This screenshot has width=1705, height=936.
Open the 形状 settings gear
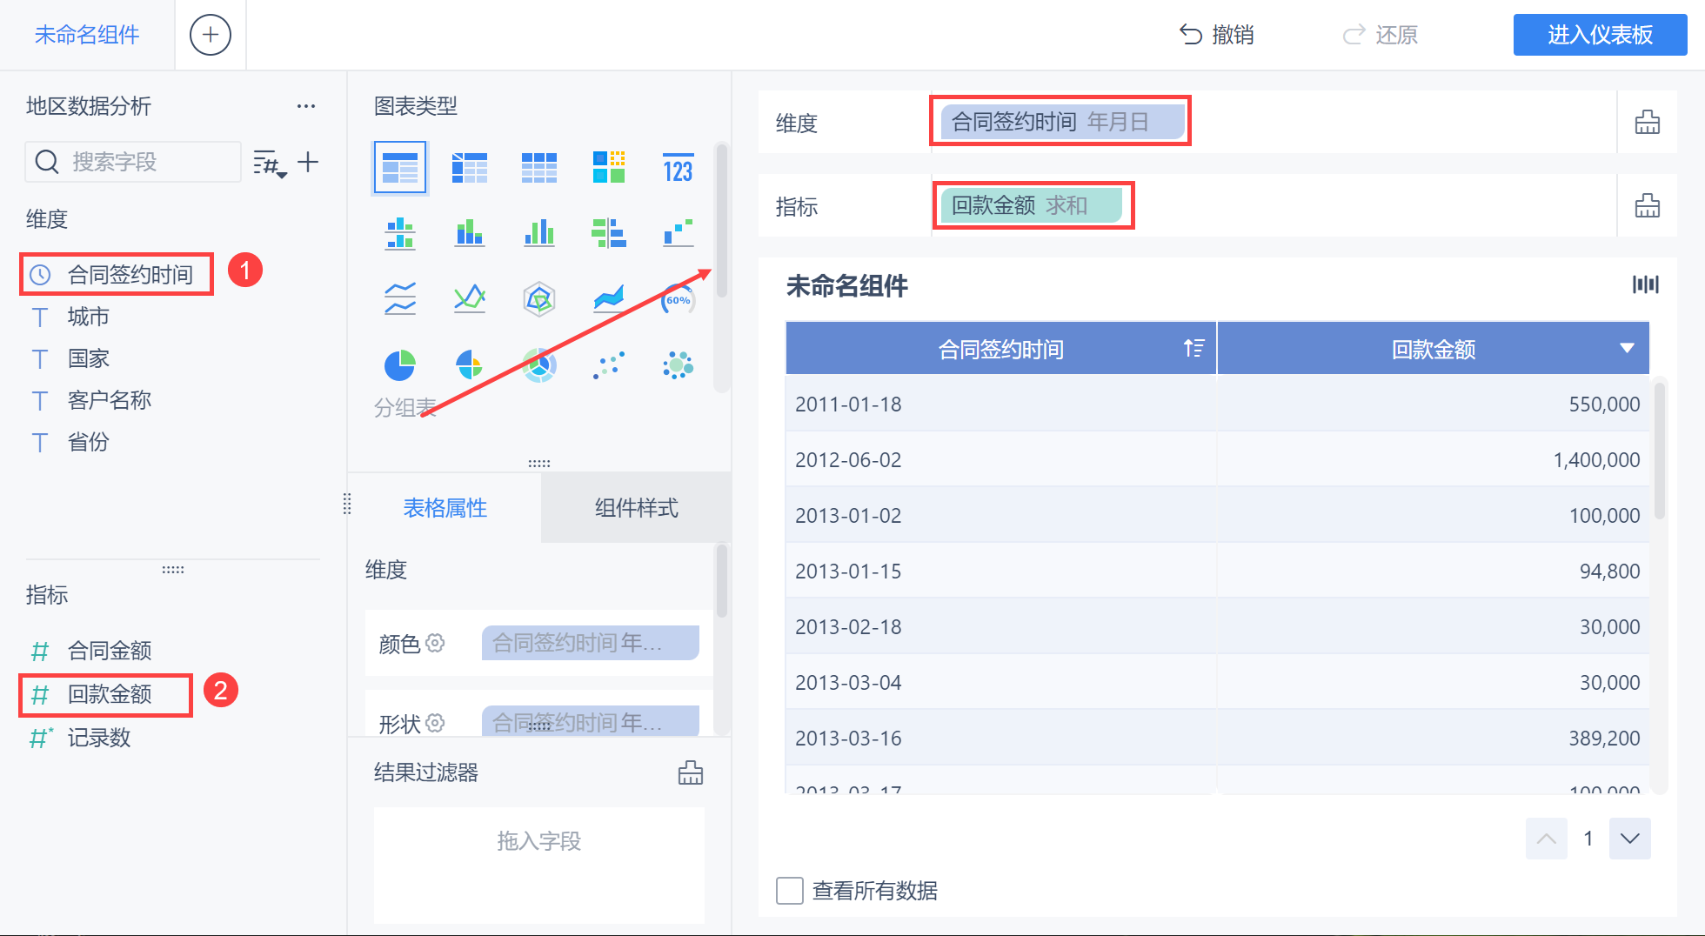coord(436,723)
